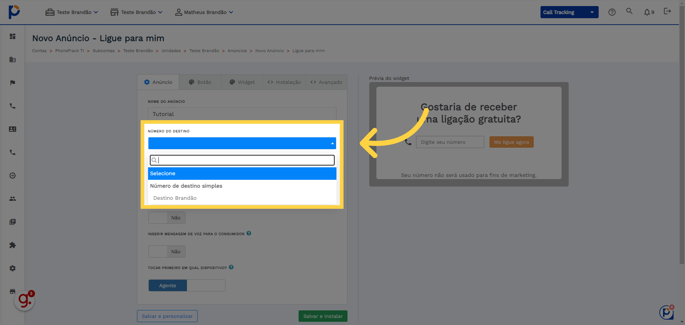
Task: Switch to the Avançado tab
Action: pyautogui.click(x=326, y=82)
